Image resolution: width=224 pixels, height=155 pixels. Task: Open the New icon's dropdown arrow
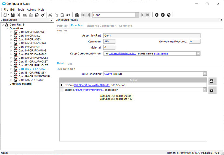tap(8, 15)
